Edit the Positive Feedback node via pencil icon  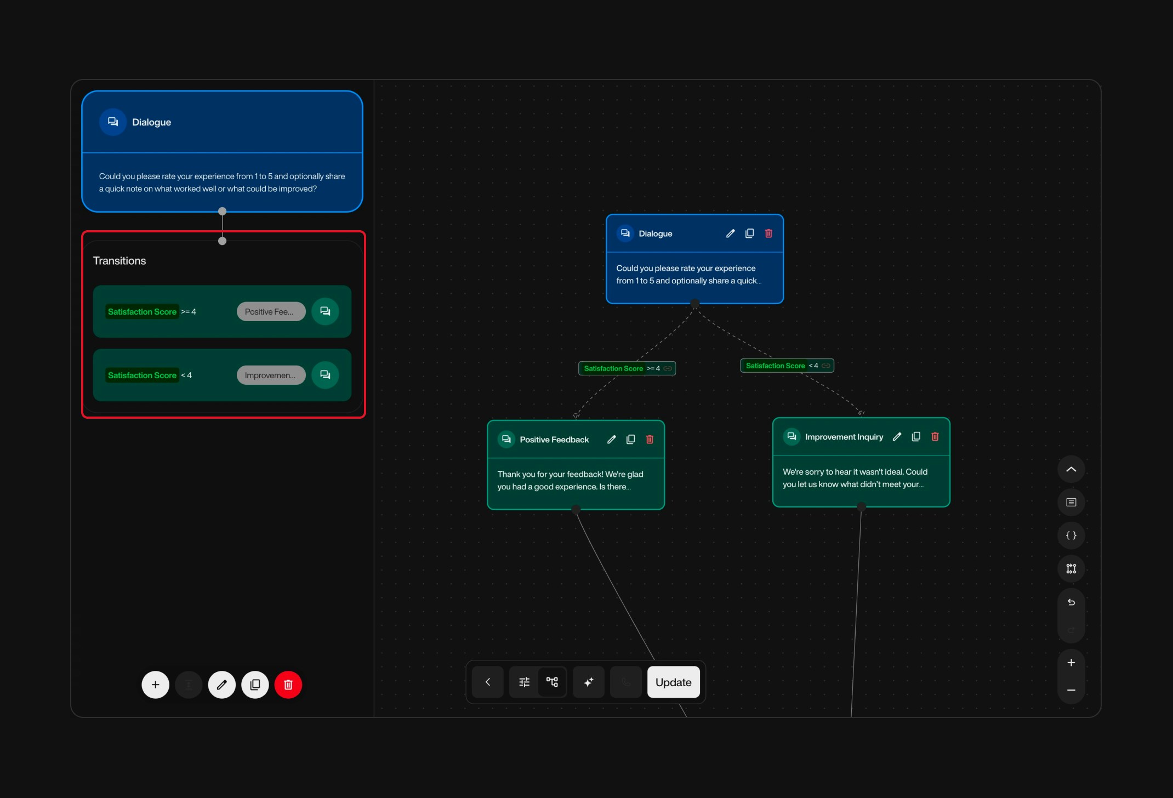[611, 439]
